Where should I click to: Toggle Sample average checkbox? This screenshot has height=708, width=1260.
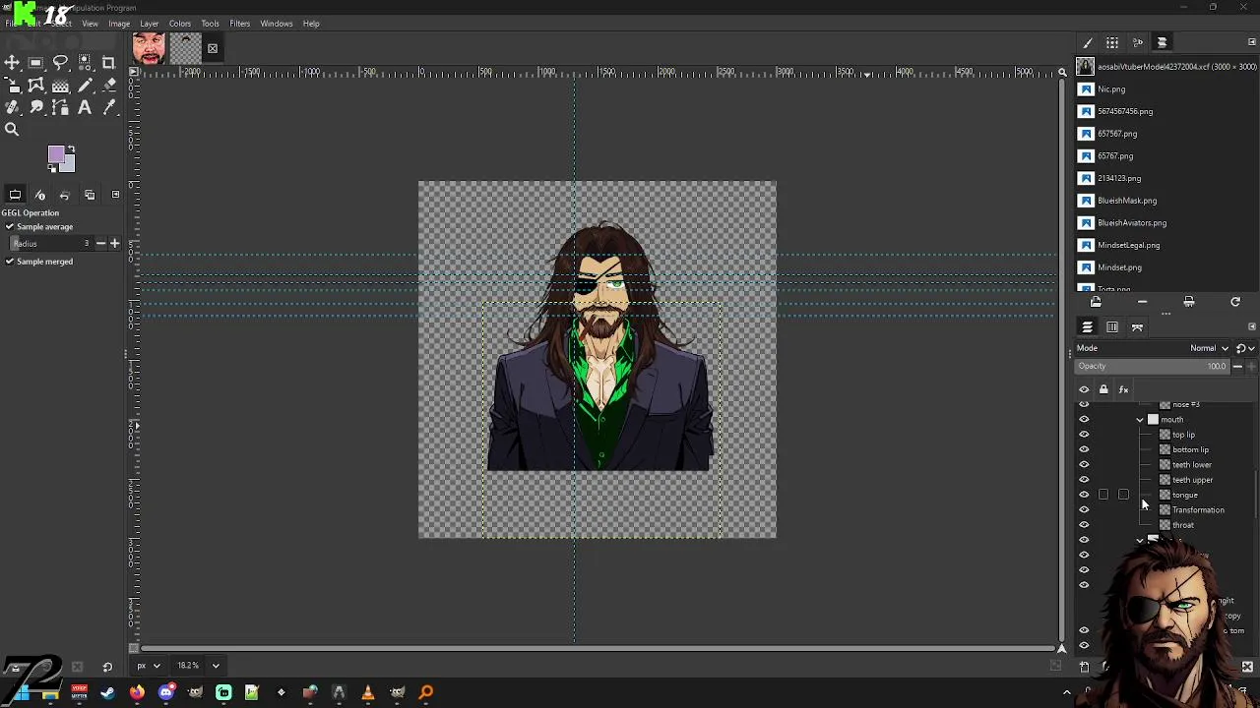[x=10, y=227]
